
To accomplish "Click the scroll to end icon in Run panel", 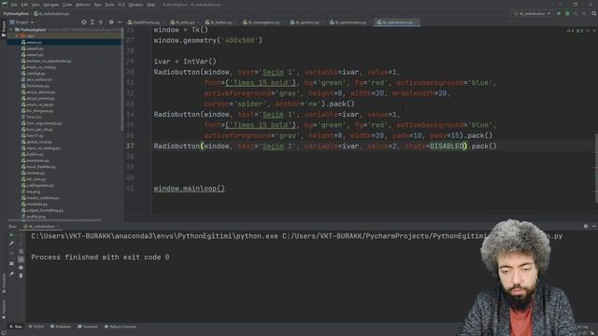I will pos(21,259).
